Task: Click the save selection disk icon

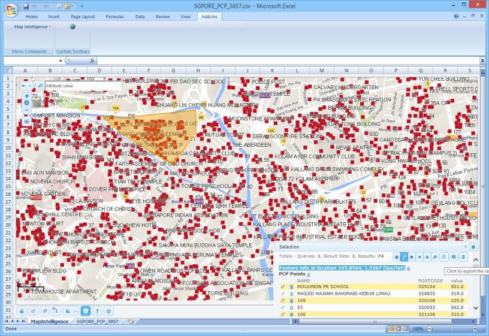Action: point(454,257)
